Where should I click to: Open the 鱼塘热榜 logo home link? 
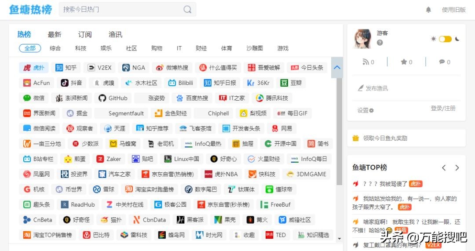click(31, 10)
